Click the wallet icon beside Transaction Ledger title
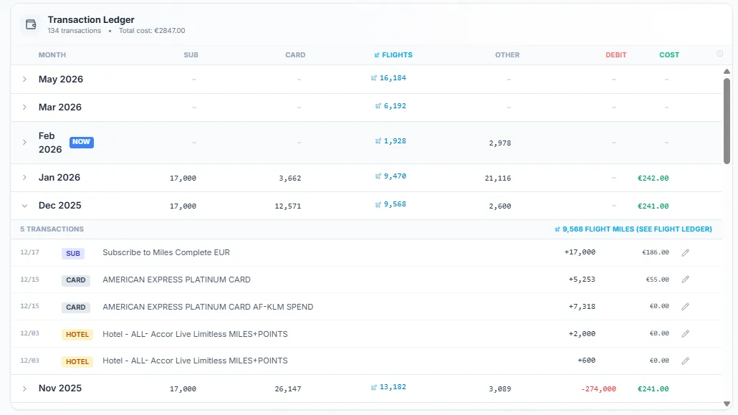This screenshot has height=415, width=738. point(30,24)
